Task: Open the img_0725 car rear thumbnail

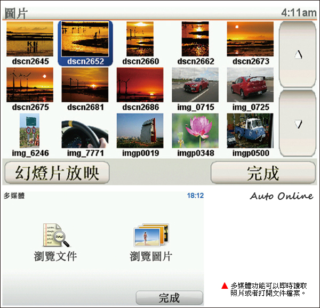Action: coord(250,85)
